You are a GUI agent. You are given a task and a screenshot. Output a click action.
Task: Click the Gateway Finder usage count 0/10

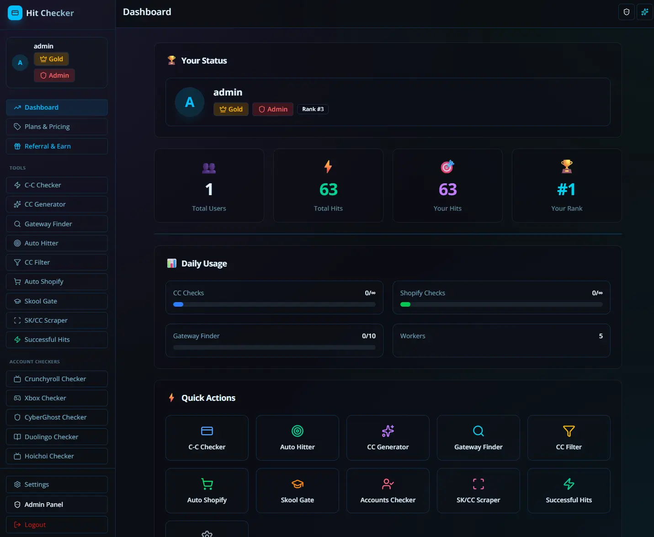pyautogui.click(x=369, y=336)
